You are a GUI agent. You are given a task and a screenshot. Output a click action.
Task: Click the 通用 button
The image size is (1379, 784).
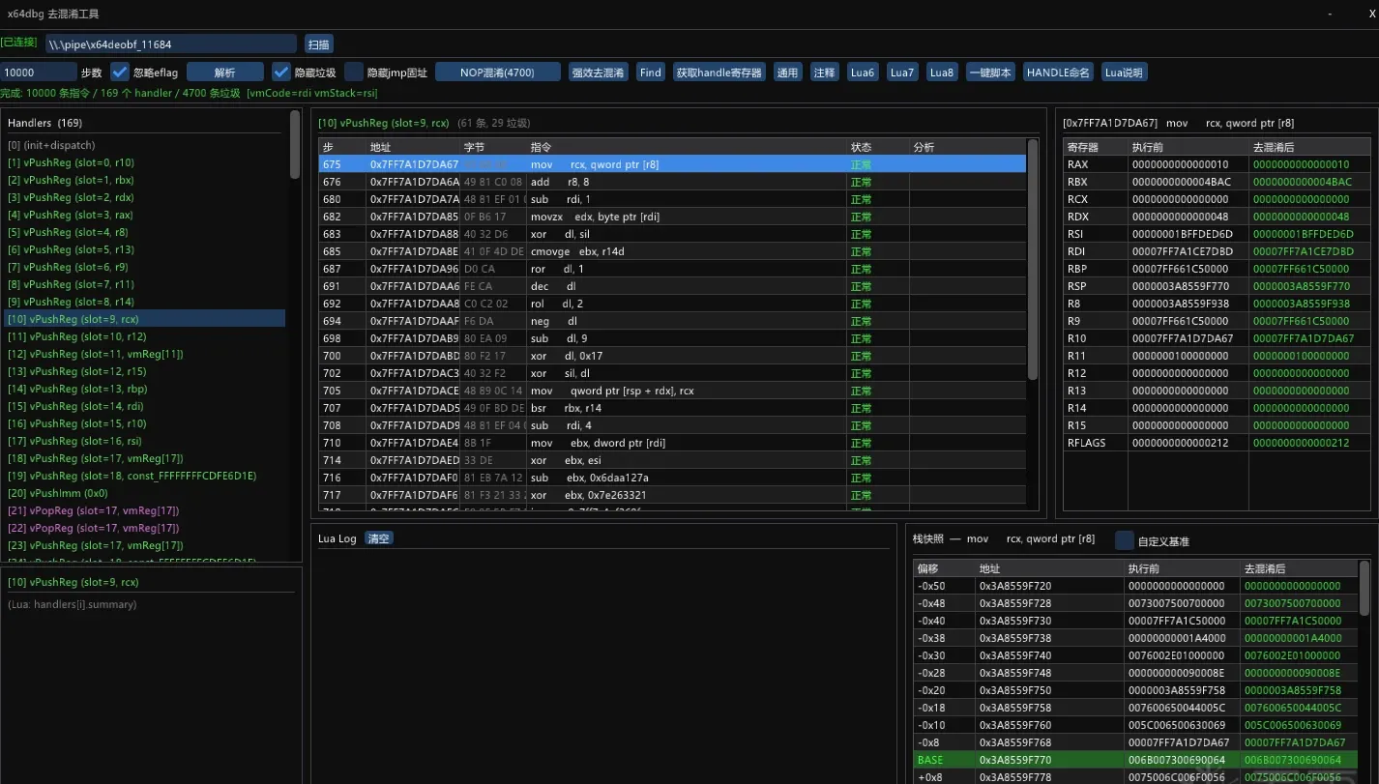(x=788, y=73)
